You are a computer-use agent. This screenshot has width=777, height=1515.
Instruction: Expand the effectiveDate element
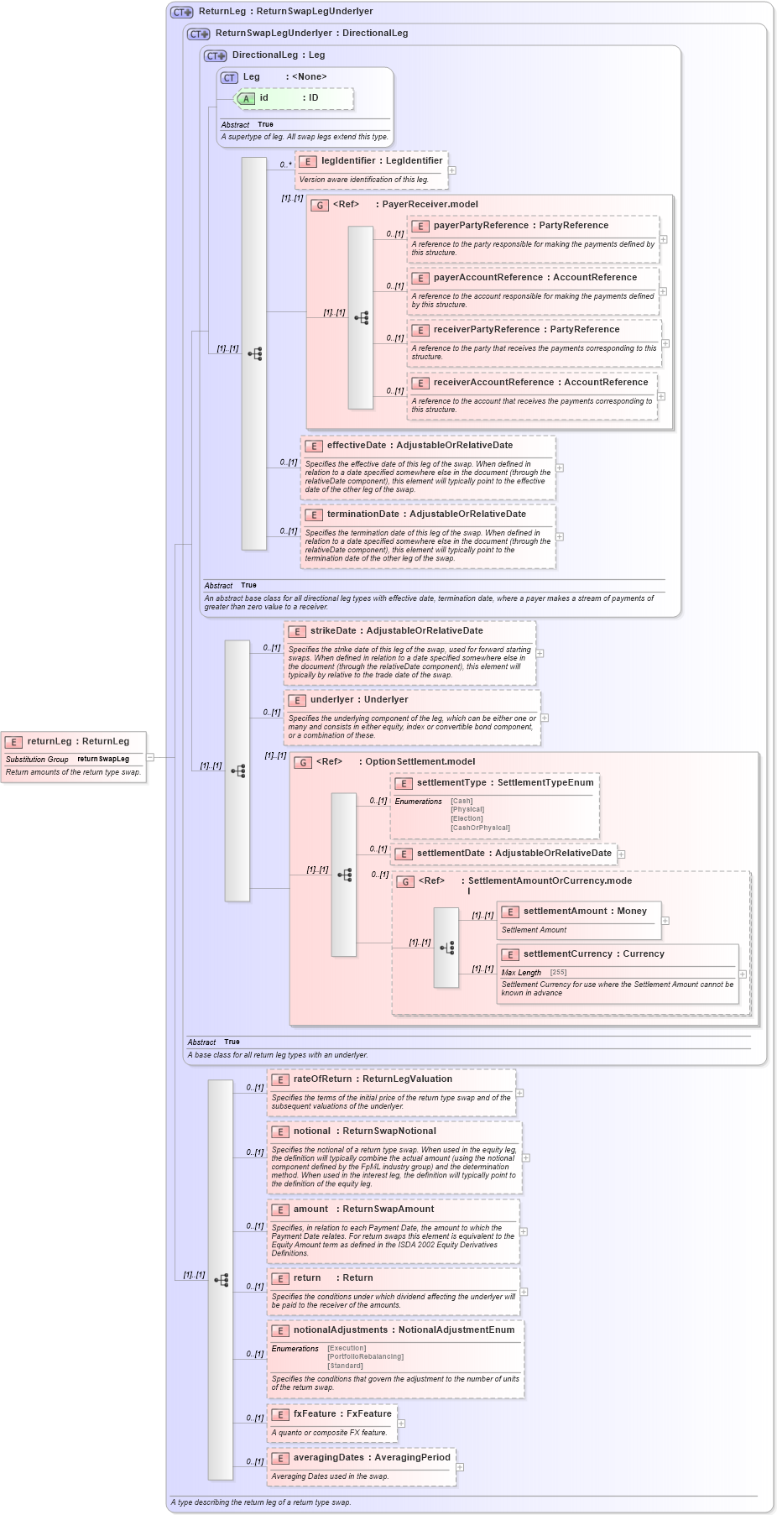click(560, 468)
